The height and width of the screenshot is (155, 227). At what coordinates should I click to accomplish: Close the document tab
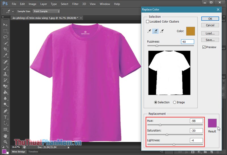[81, 18]
